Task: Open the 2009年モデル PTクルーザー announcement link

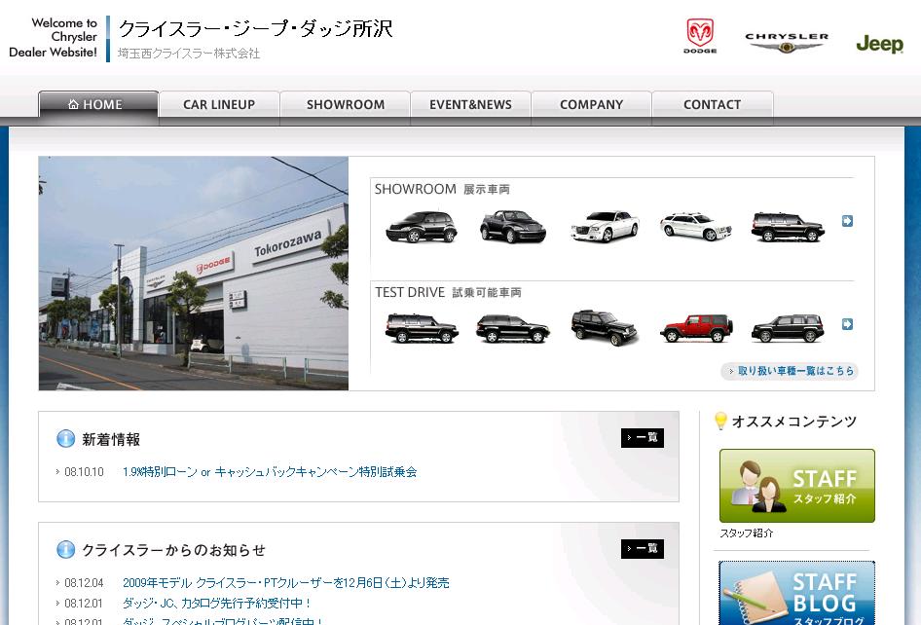Action: [x=285, y=583]
